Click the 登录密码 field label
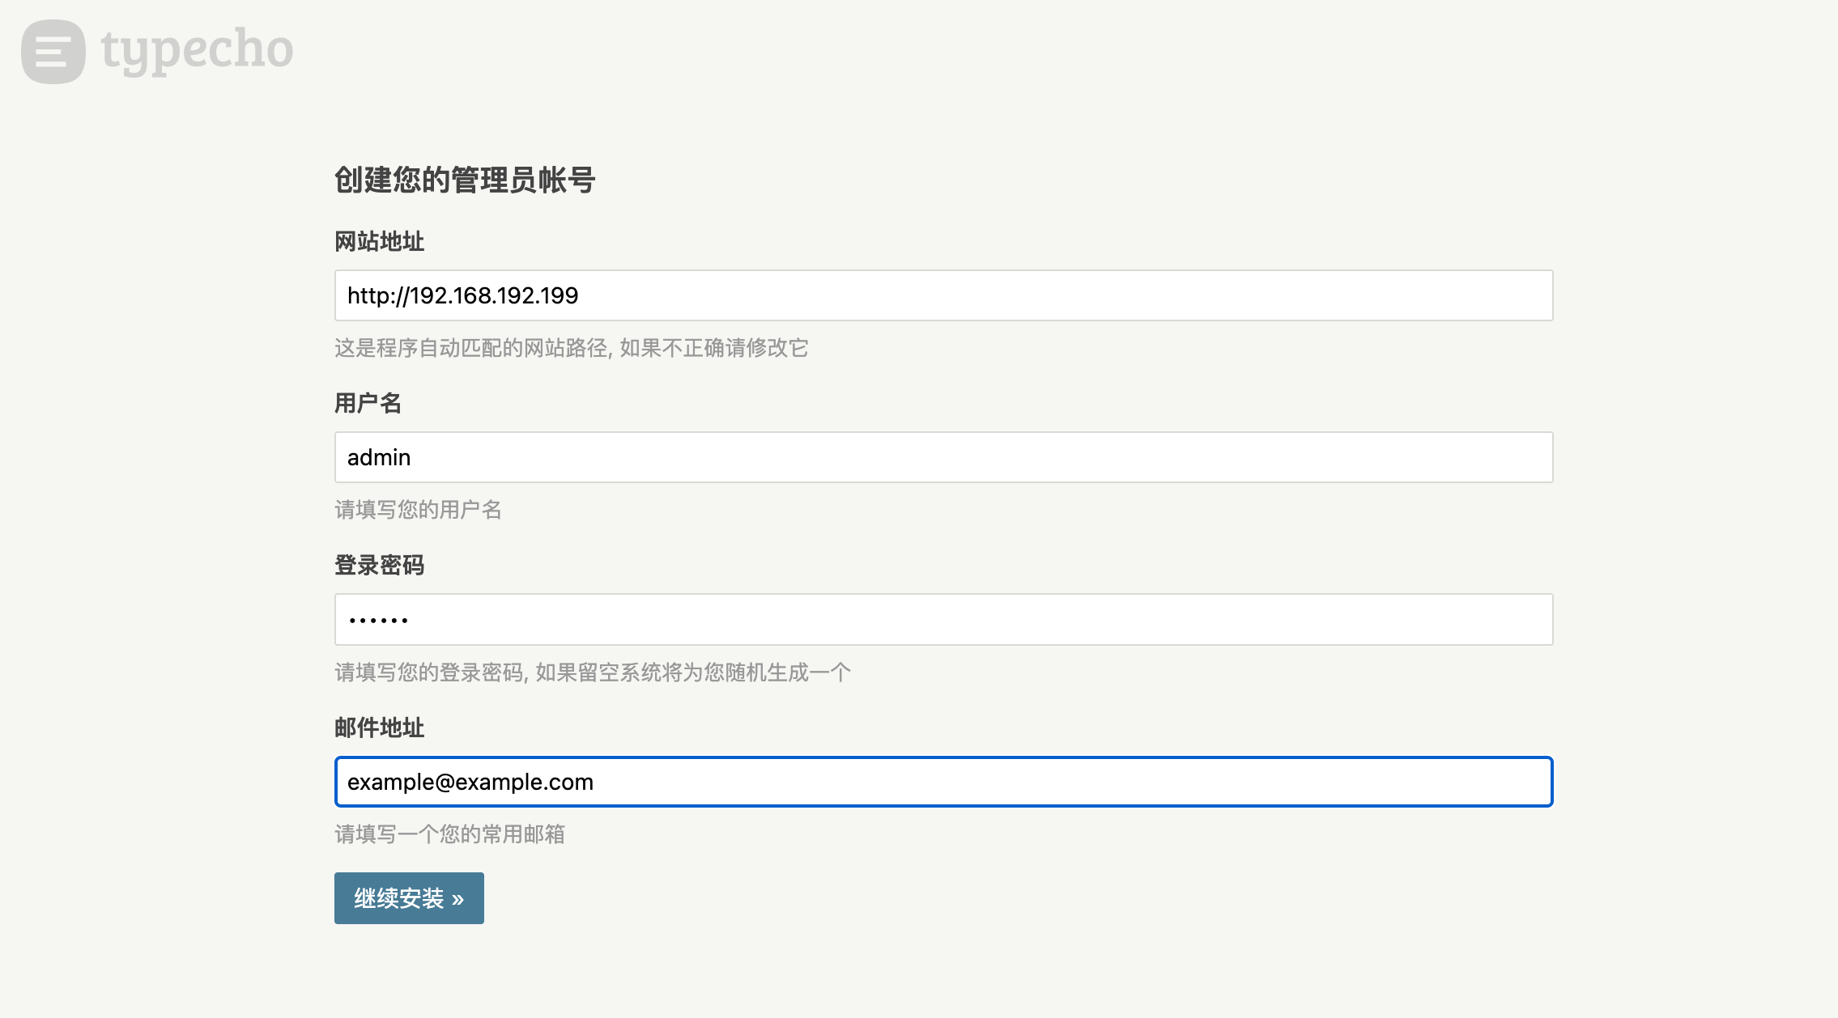Screen dimensions: 1838x1018 379,565
